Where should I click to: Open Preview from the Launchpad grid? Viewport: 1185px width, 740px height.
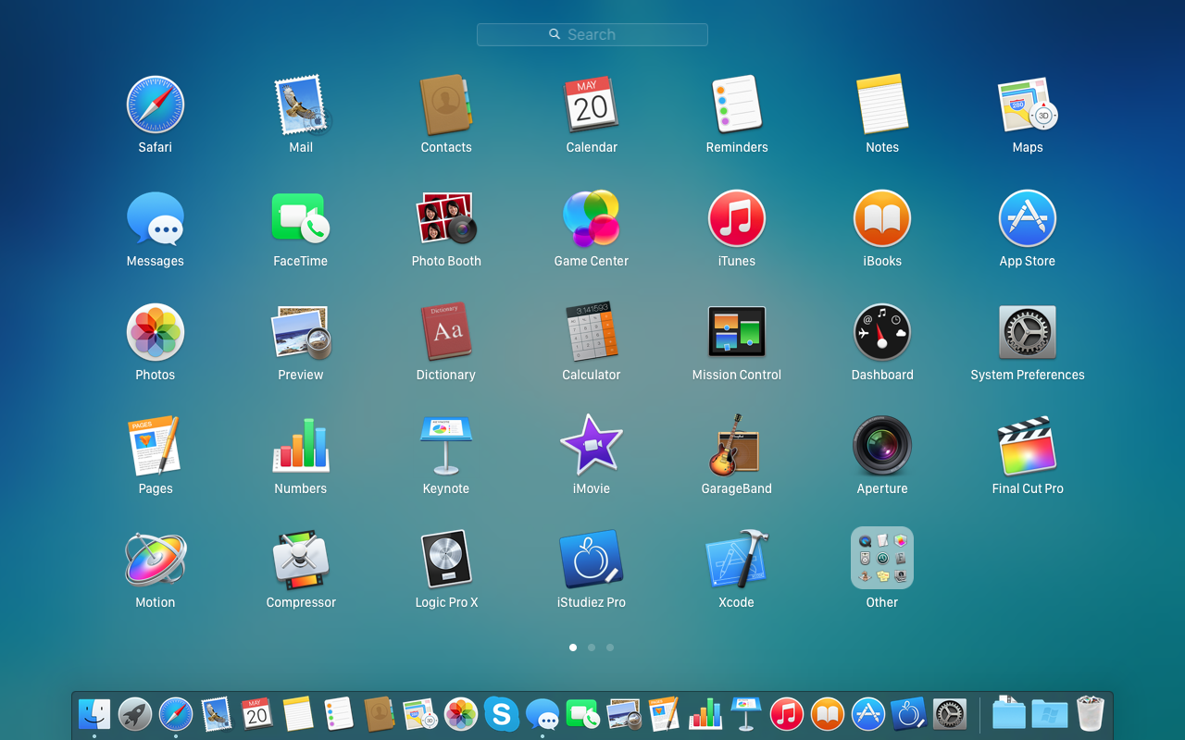301,332
